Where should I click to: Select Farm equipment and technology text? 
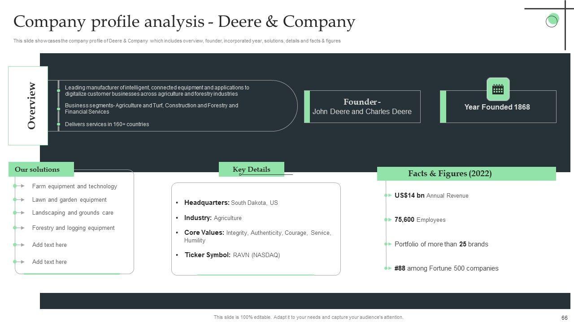(x=74, y=186)
